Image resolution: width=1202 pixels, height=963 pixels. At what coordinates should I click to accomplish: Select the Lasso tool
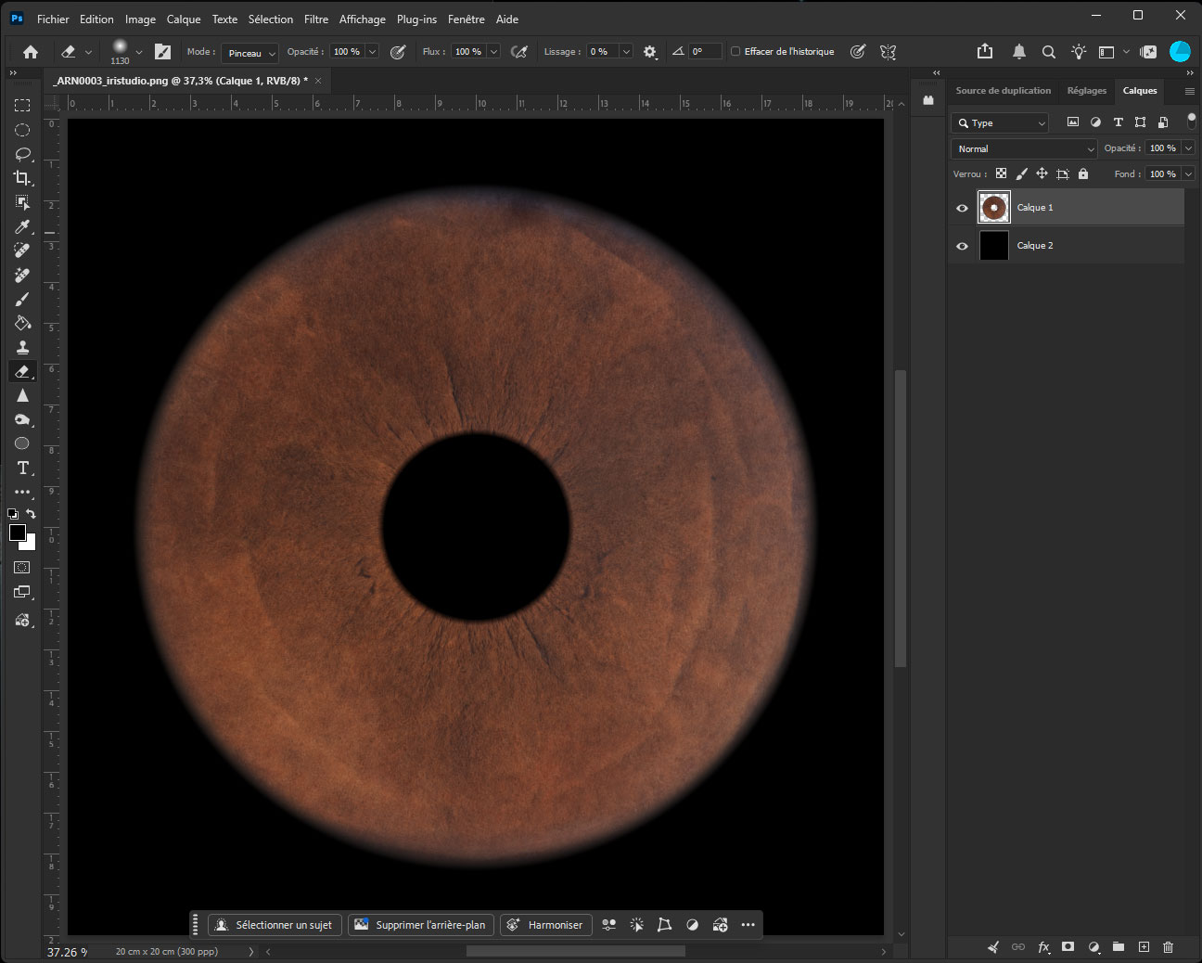[x=22, y=154]
